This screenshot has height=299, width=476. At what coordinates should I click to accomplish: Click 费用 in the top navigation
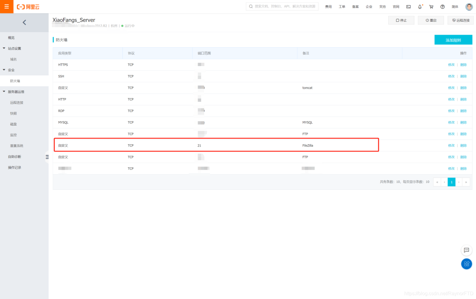pyautogui.click(x=328, y=7)
